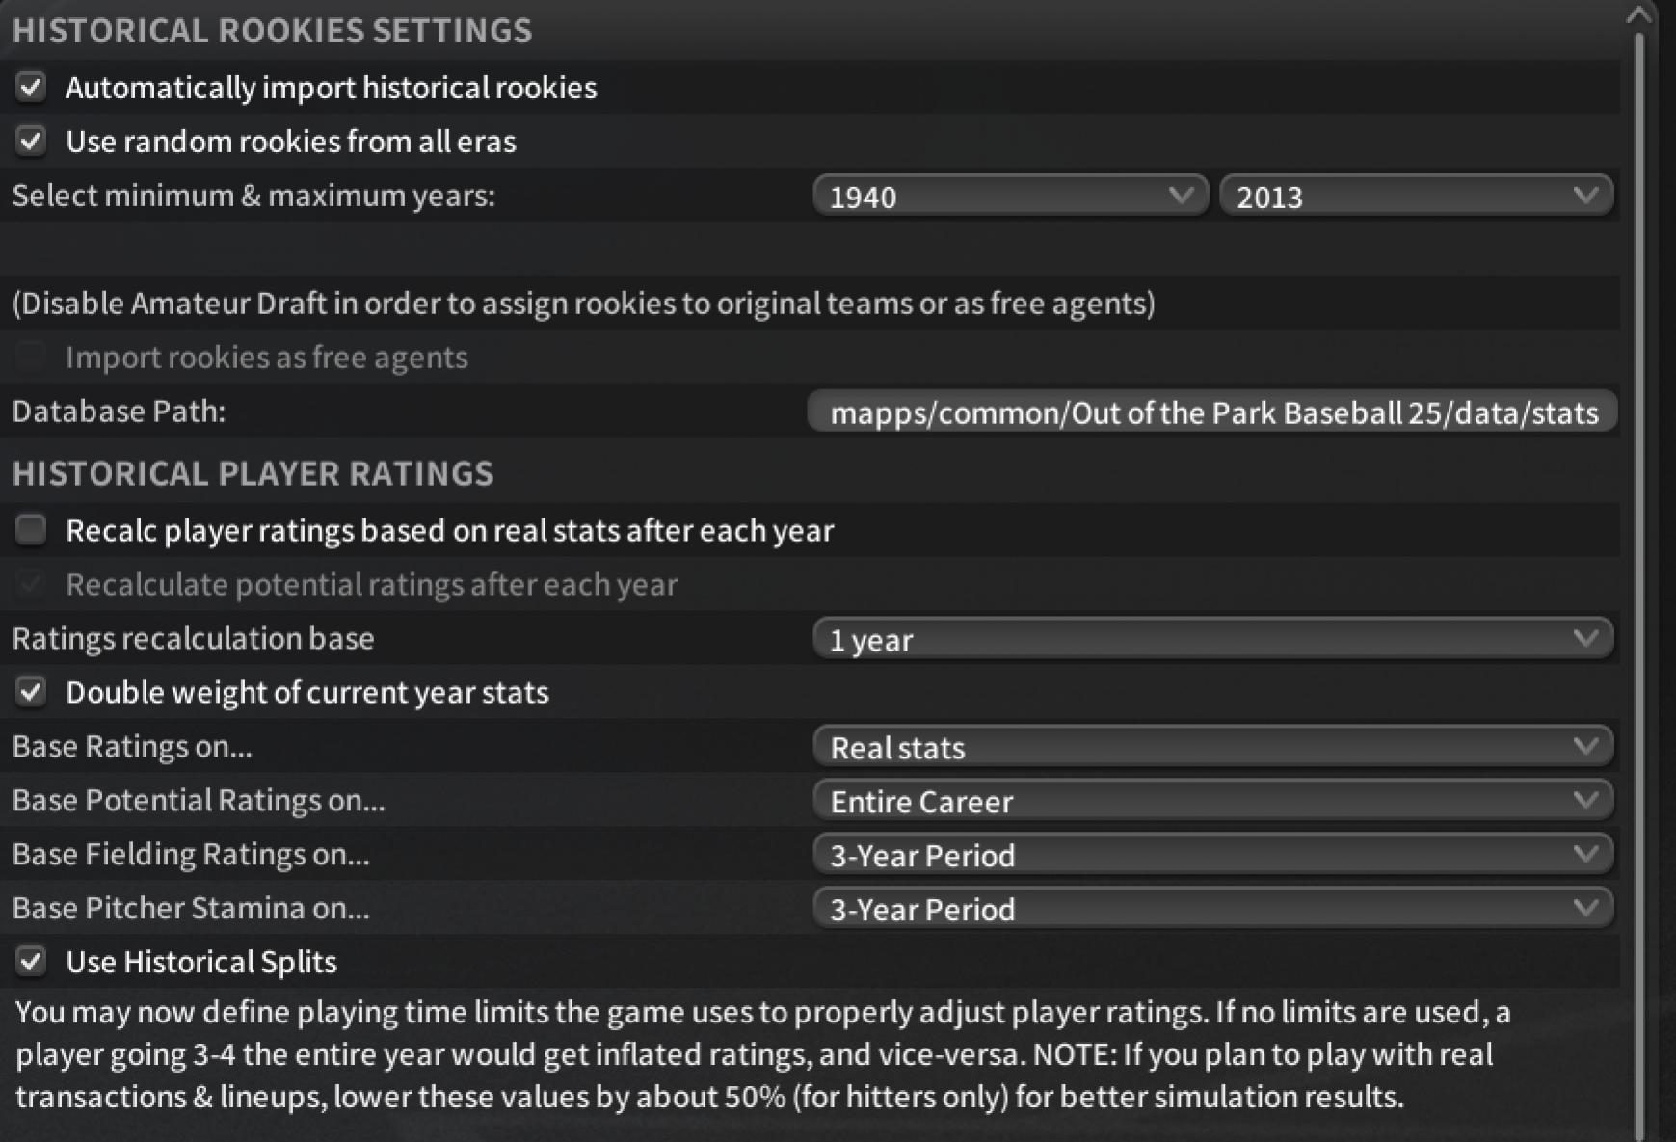The width and height of the screenshot is (1676, 1142).
Task: Open Base Fielding Ratings 3-Year Period dropdown
Action: [1211, 856]
